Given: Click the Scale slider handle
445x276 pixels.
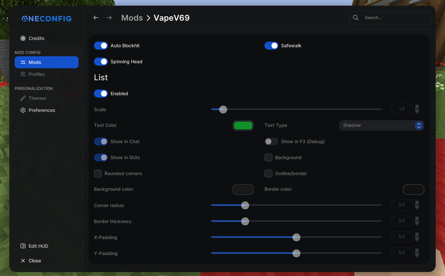Looking at the screenshot, I should (x=223, y=110).
